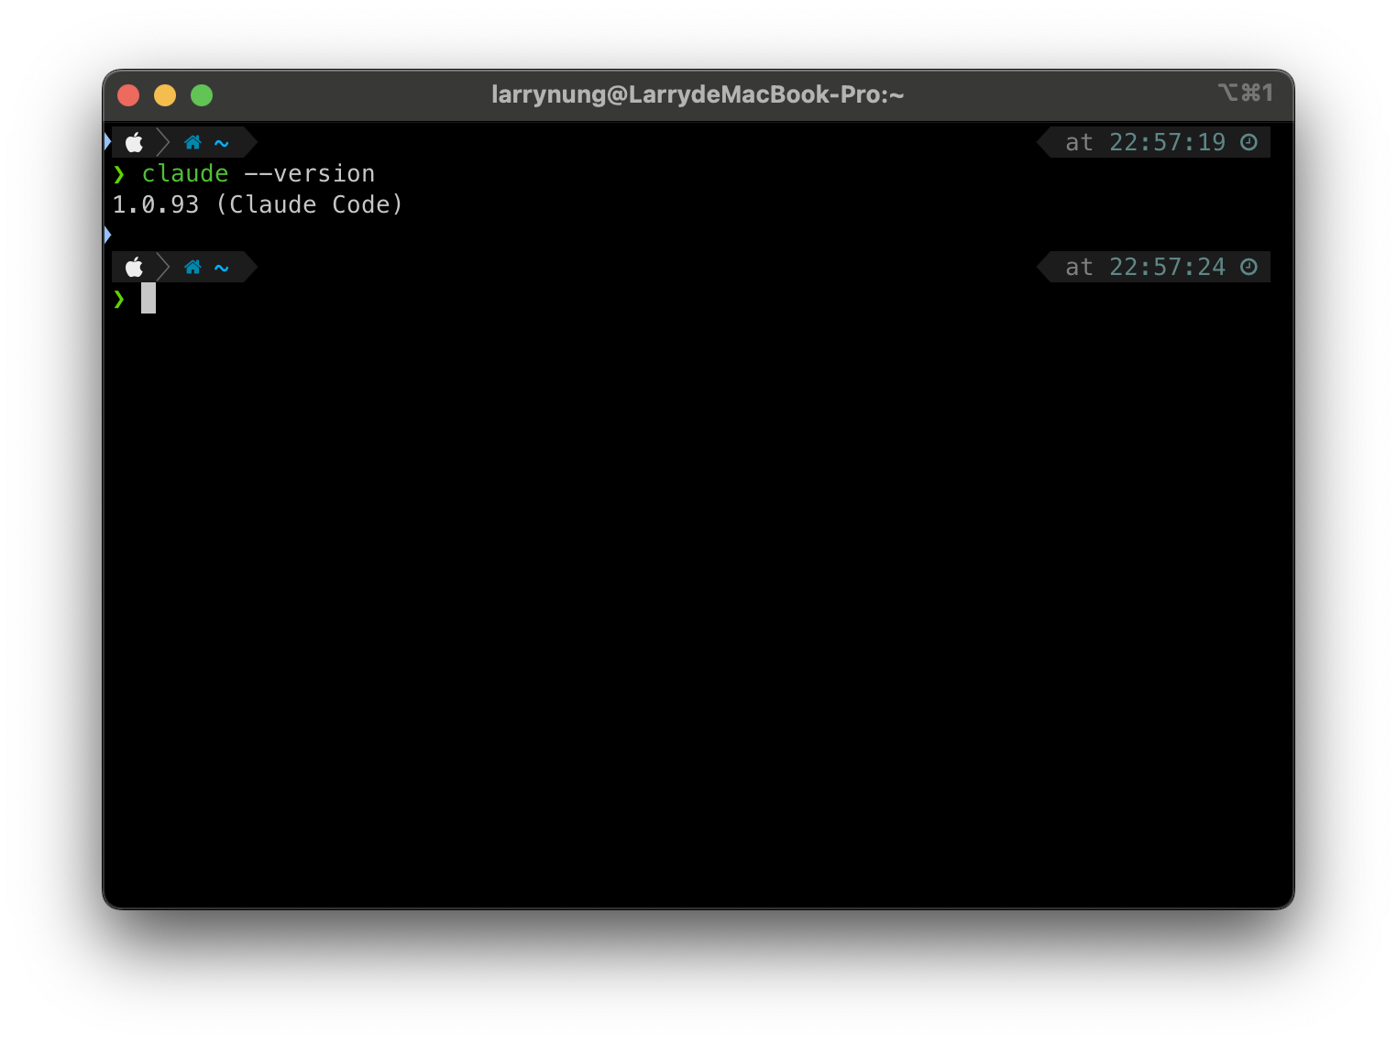This screenshot has width=1397, height=1045.
Task: Click the home icon in first prompt
Action: pyautogui.click(x=192, y=142)
